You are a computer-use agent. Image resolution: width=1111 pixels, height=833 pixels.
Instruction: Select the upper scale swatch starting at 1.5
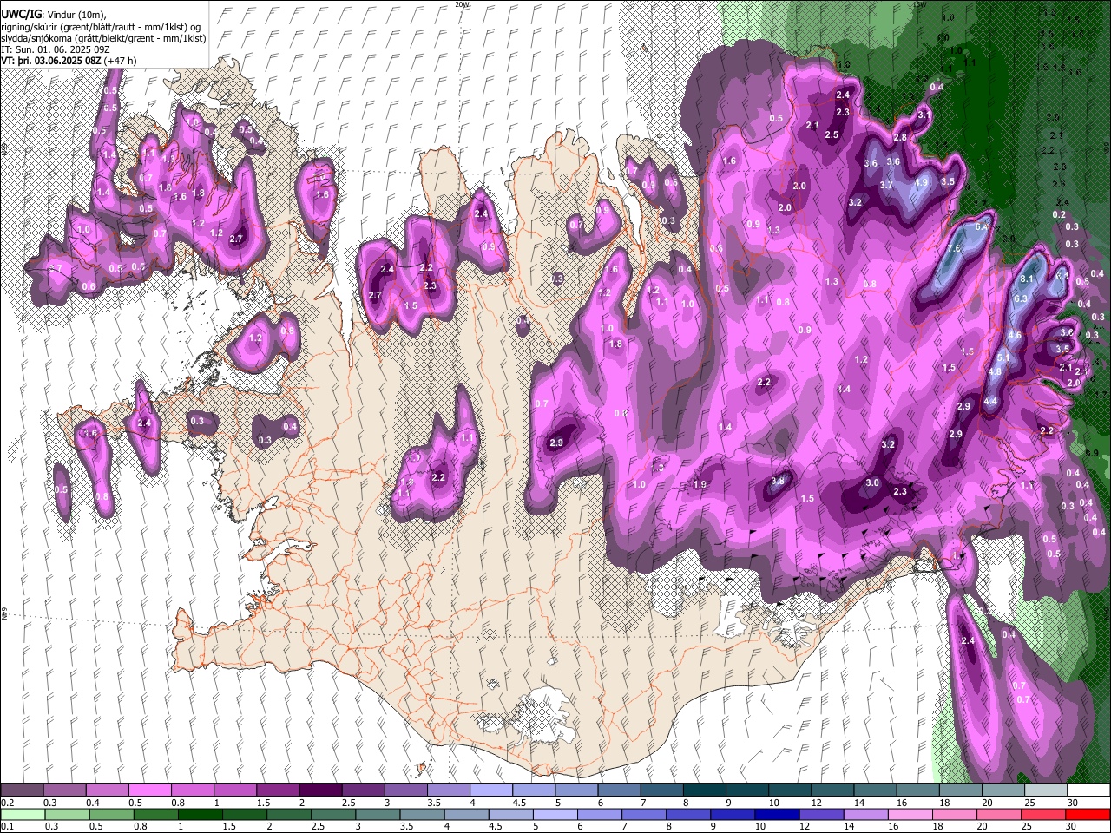[x=277, y=790]
